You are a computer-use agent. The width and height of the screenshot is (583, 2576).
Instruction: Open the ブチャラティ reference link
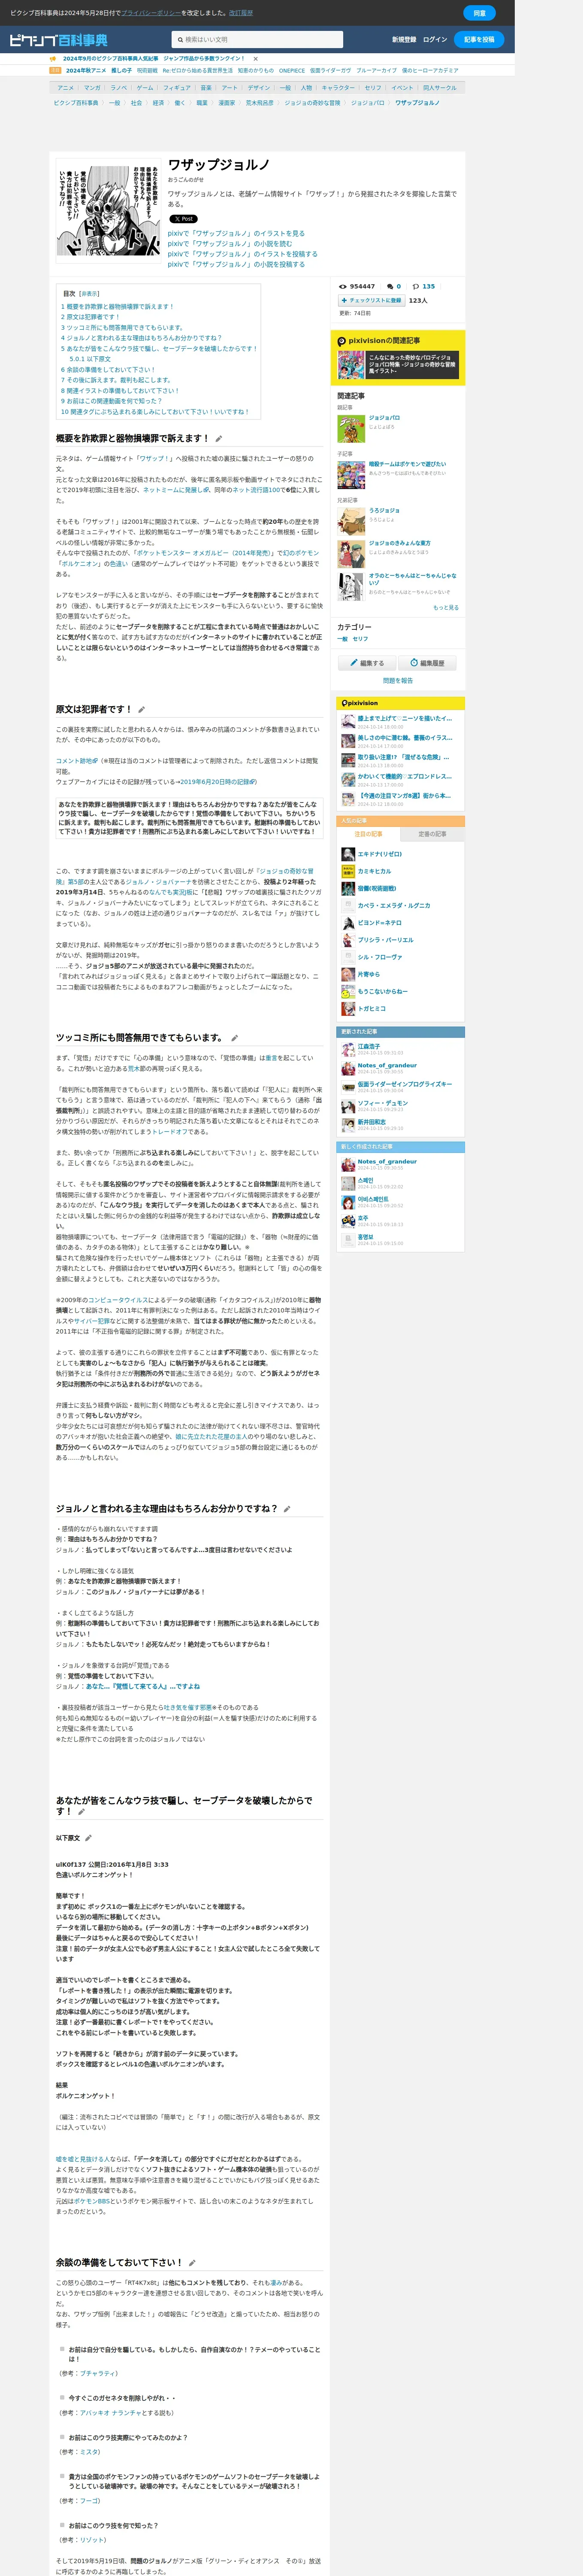point(98,2373)
